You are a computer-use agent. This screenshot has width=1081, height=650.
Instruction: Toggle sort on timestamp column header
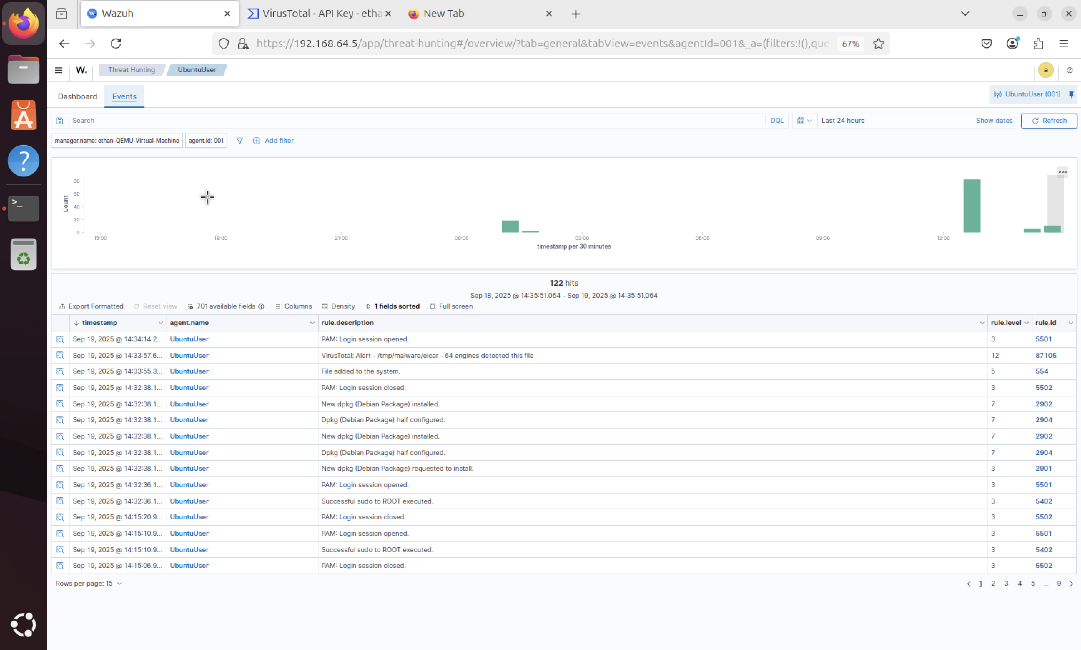tap(99, 323)
